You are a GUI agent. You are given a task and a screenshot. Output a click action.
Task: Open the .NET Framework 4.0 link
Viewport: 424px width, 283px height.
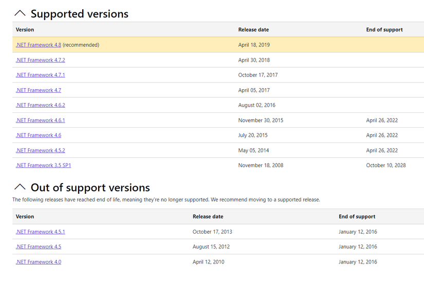39,262
